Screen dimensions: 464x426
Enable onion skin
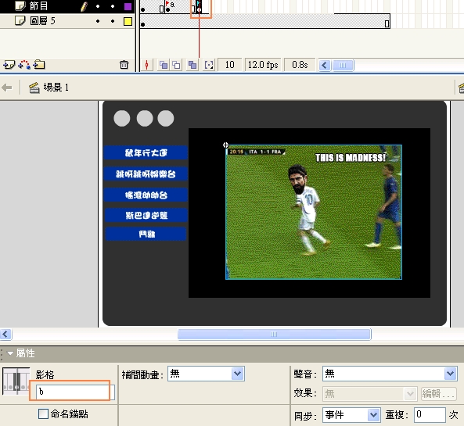coord(164,65)
